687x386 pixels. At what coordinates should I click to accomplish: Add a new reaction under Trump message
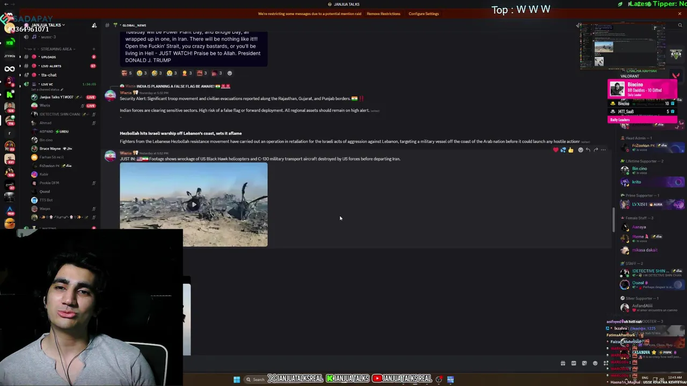(230, 73)
